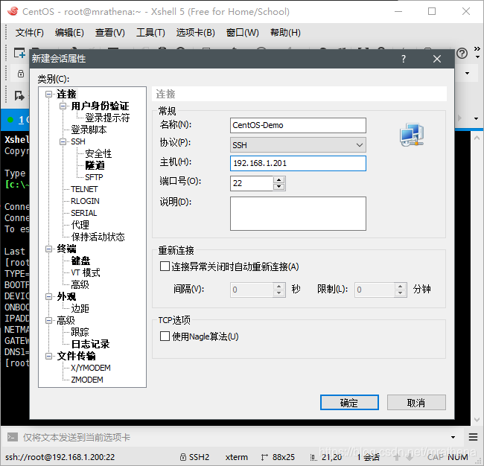484x466 pixels.
Task: Select SFTP in category tree
Action: [x=94, y=177]
